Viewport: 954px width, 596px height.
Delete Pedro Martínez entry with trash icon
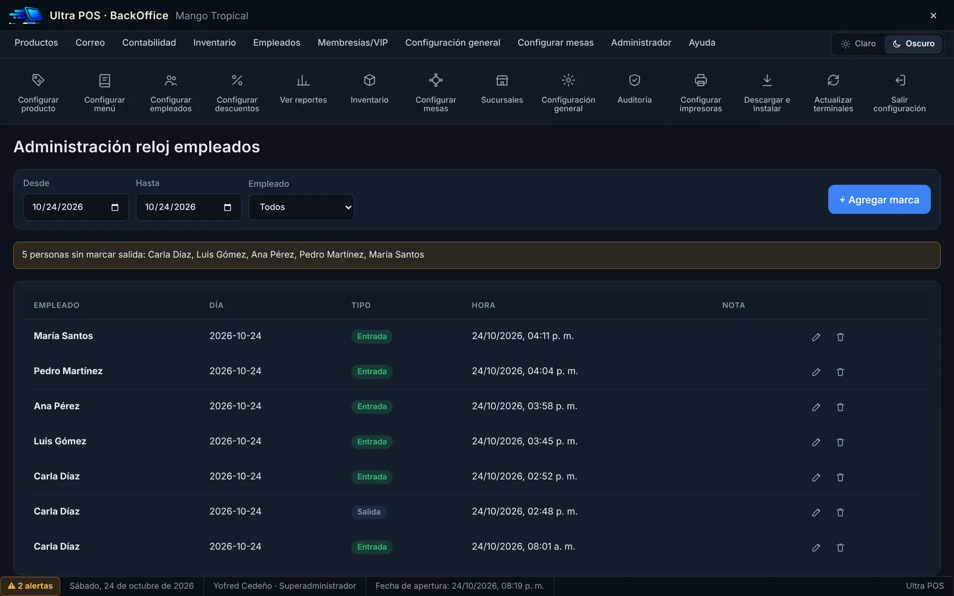[840, 372]
